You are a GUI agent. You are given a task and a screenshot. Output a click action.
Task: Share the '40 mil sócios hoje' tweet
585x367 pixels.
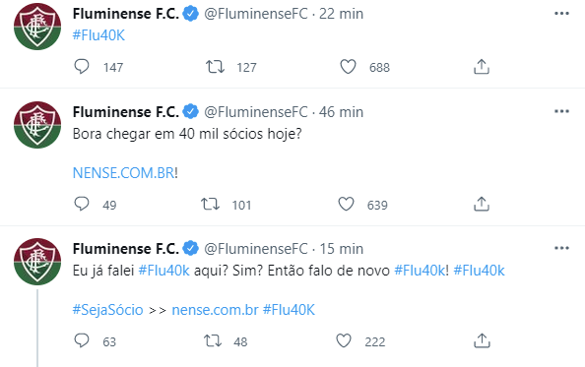tap(482, 204)
